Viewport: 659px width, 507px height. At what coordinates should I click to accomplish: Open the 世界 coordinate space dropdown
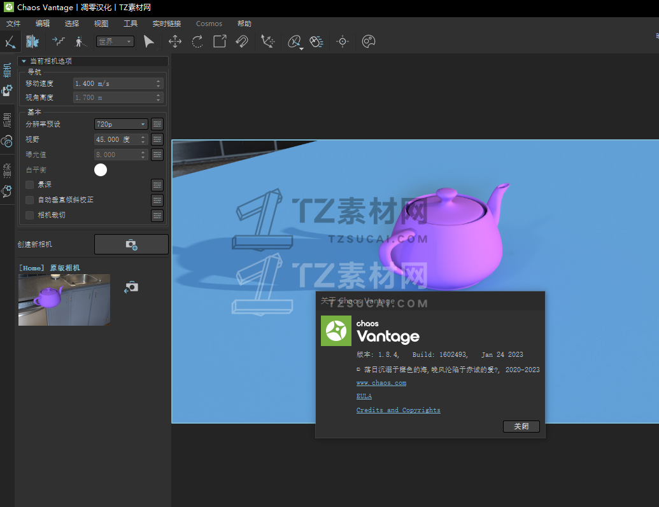[115, 41]
